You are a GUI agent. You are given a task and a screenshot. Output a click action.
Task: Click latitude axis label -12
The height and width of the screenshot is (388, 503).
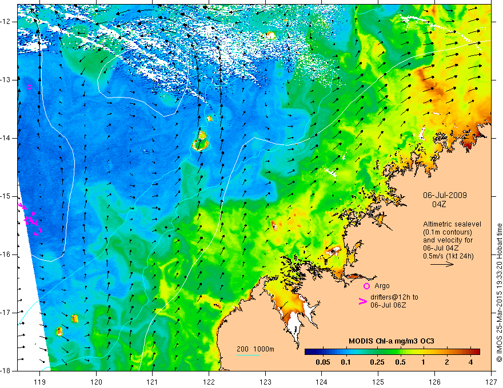coord(6,22)
